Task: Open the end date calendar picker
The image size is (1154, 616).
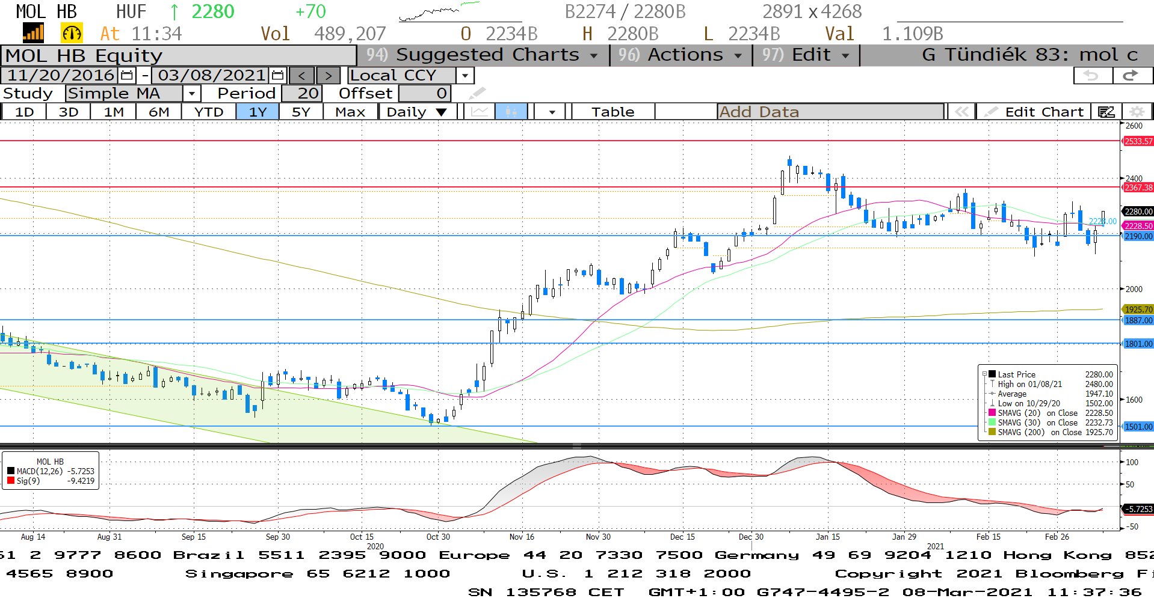Action: coord(278,76)
